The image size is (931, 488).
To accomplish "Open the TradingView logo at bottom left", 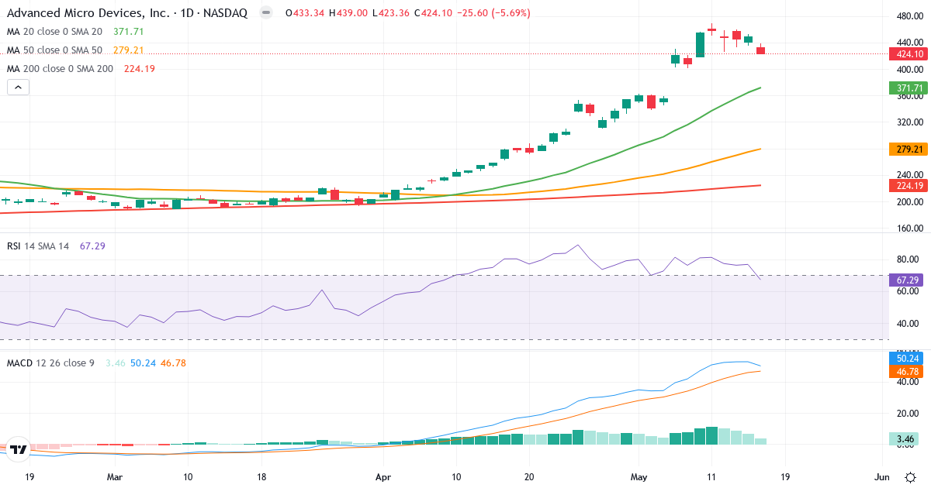I will (19, 449).
